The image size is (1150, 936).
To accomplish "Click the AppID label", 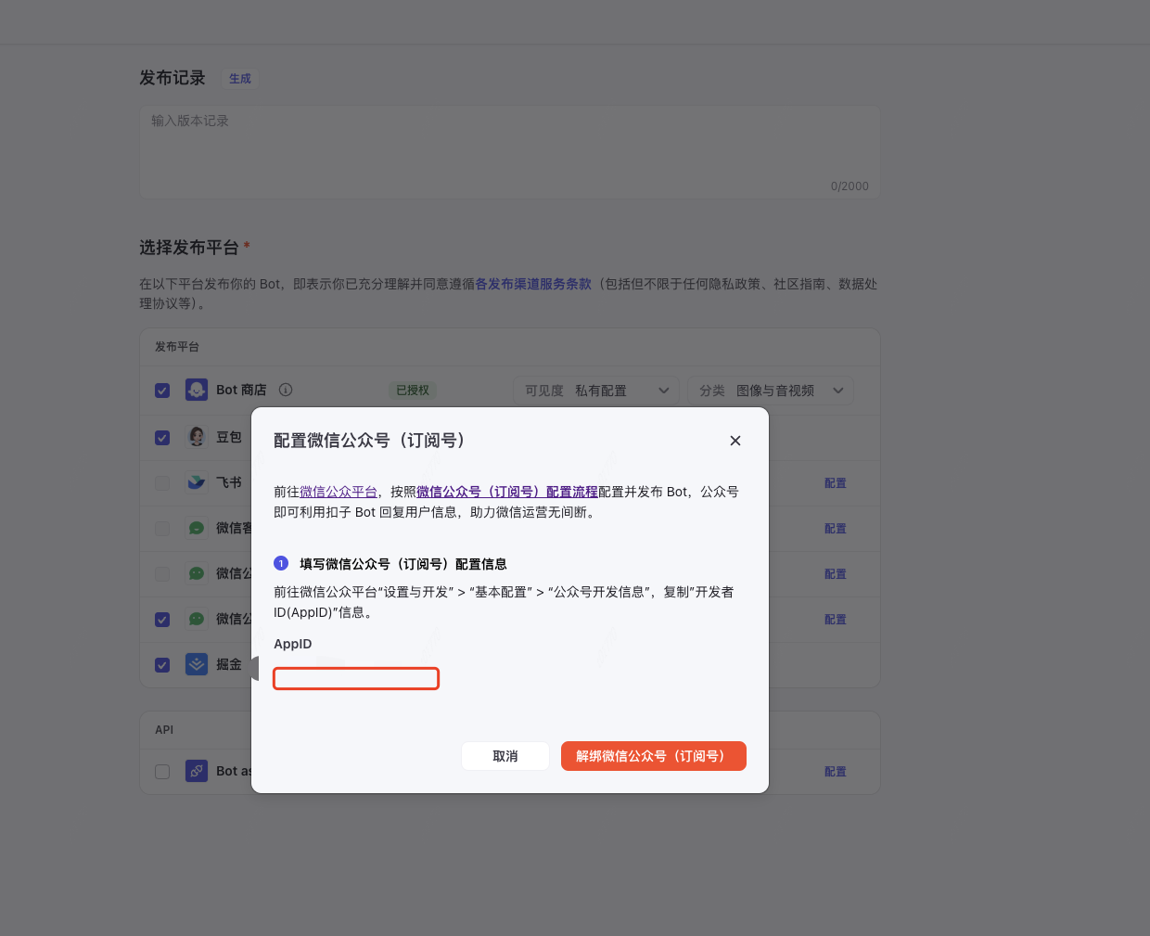I will tap(293, 644).
